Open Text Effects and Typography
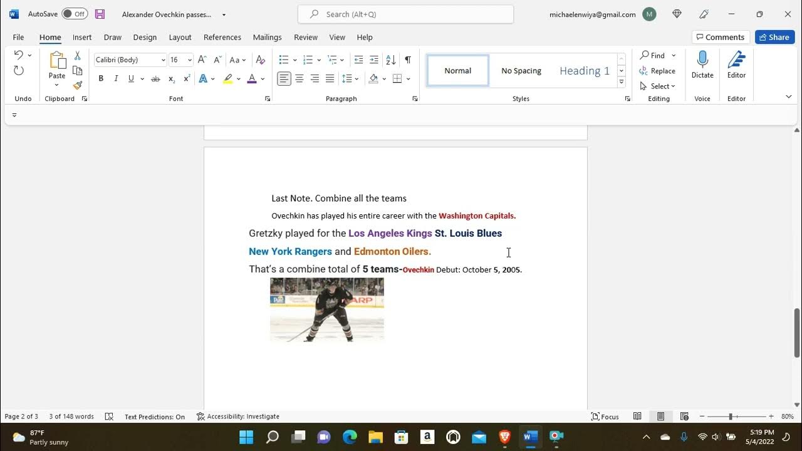802x451 pixels. [x=203, y=78]
